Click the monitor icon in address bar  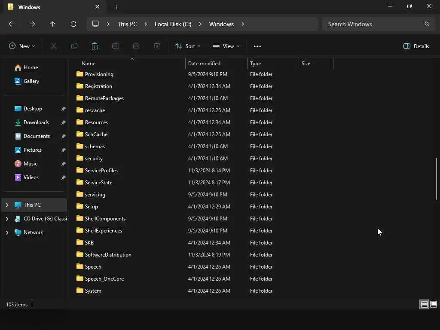(95, 24)
